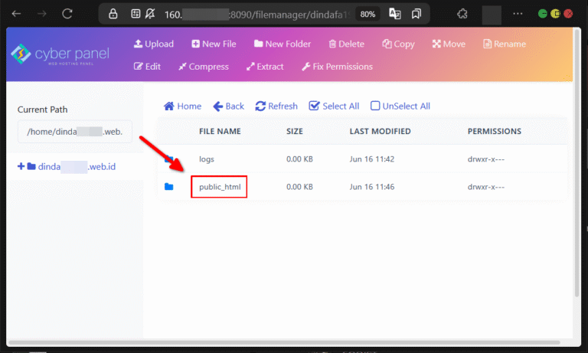Click the Back navigation link
Image resolution: width=588 pixels, height=353 pixels.
(228, 106)
